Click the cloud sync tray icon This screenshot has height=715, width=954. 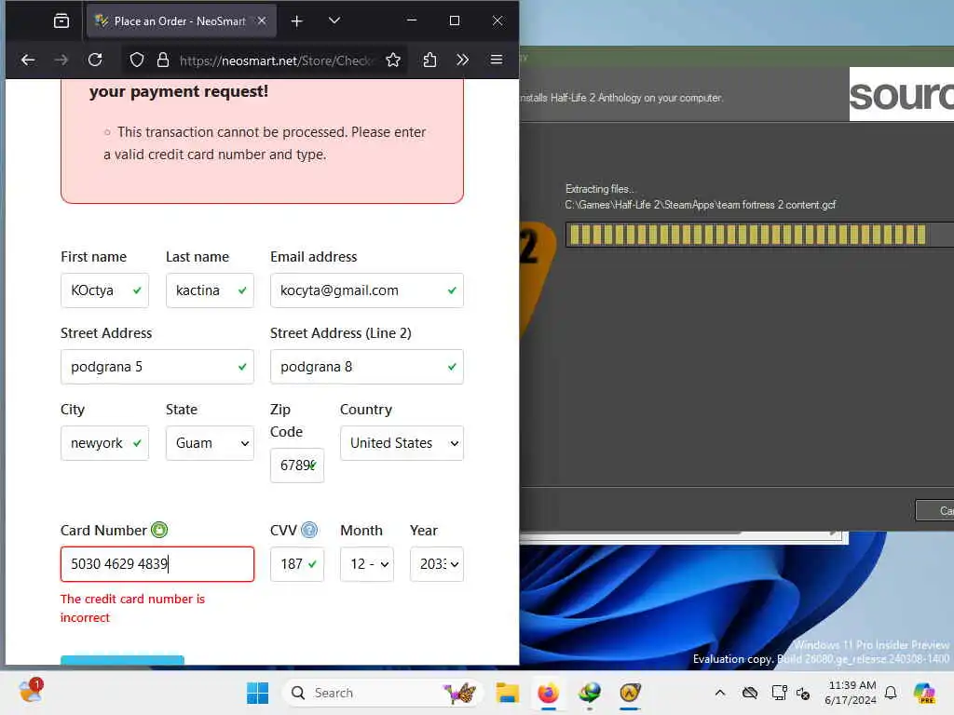point(750,693)
